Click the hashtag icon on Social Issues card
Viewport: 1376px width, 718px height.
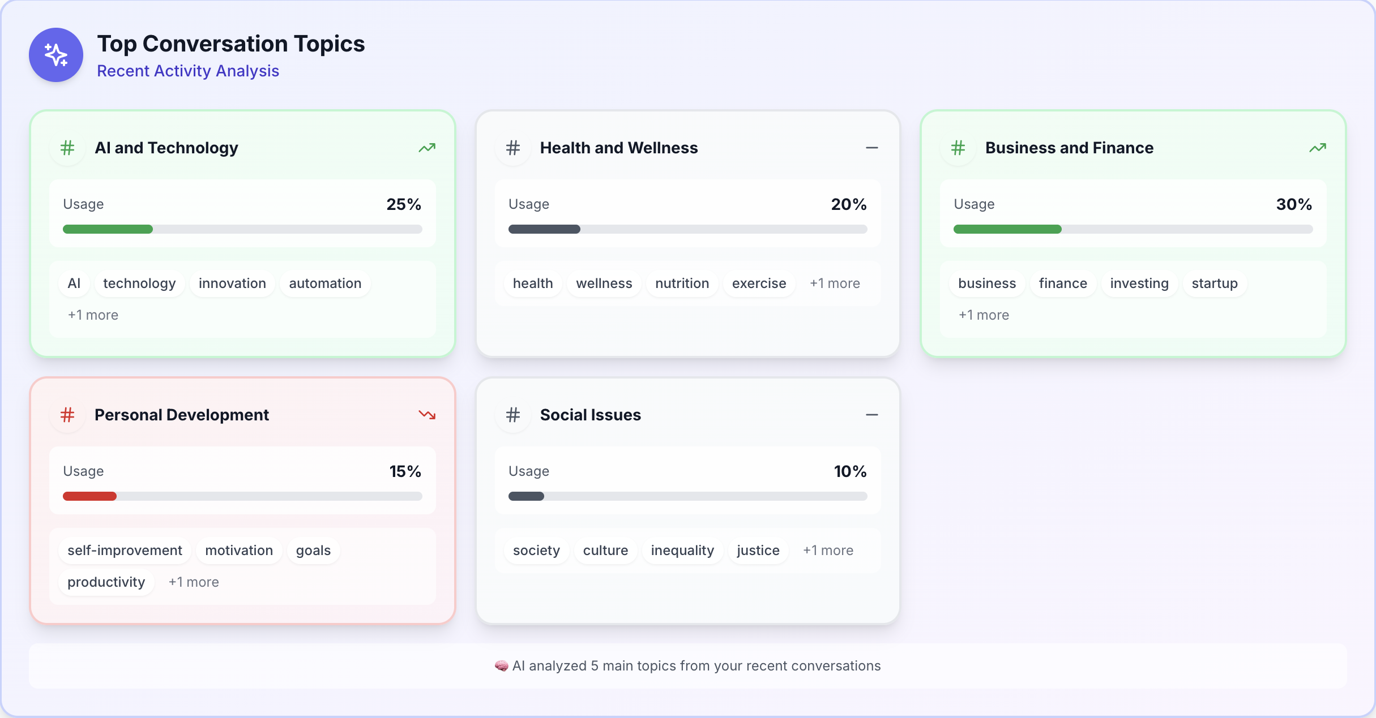(513, 415)
